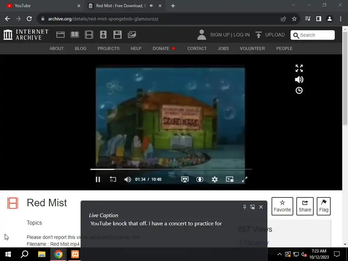
Task: Open the Windows Start menu
Action: (8, 254)
